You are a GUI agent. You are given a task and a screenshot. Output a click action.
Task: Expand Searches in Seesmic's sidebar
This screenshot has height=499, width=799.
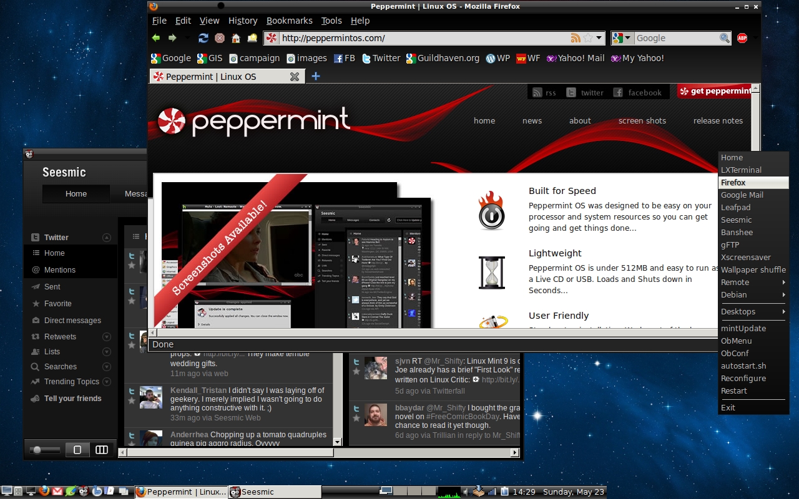(107, 367)
